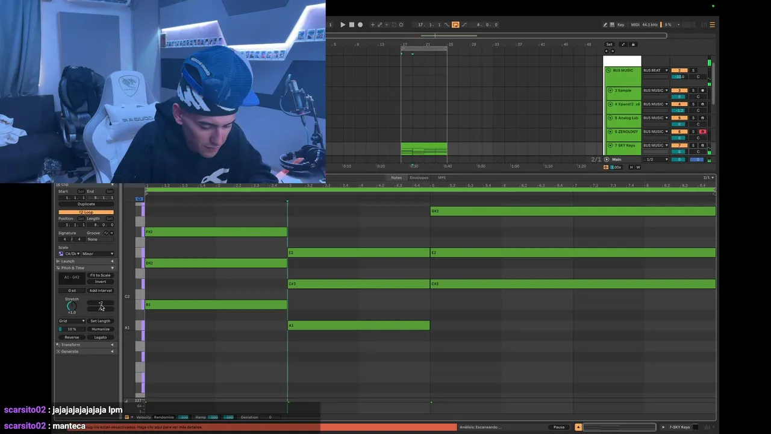Toggle the automation arm link icon
This screenshot has width=771, height=434.
(379, 25)
